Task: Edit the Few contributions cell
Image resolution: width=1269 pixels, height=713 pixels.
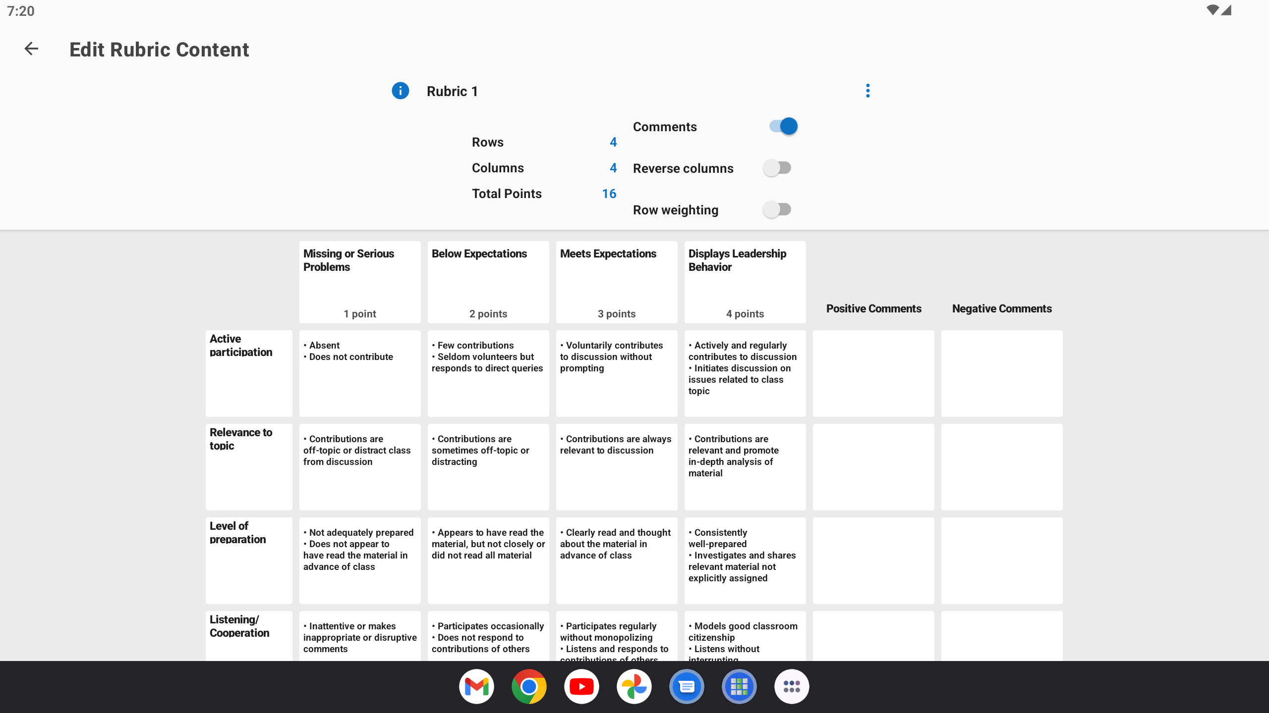Action: click(488, 373)
